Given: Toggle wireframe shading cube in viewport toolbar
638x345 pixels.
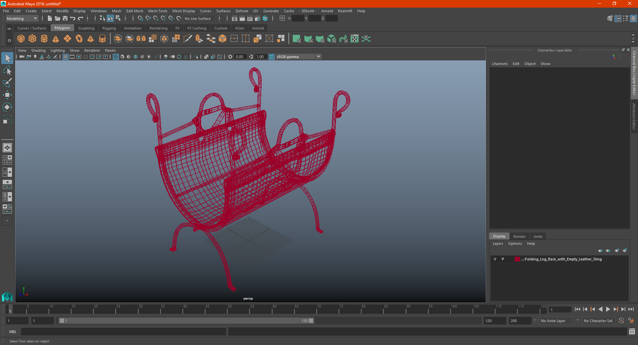Looking at the screenshot, I should (x=116, y=57).
